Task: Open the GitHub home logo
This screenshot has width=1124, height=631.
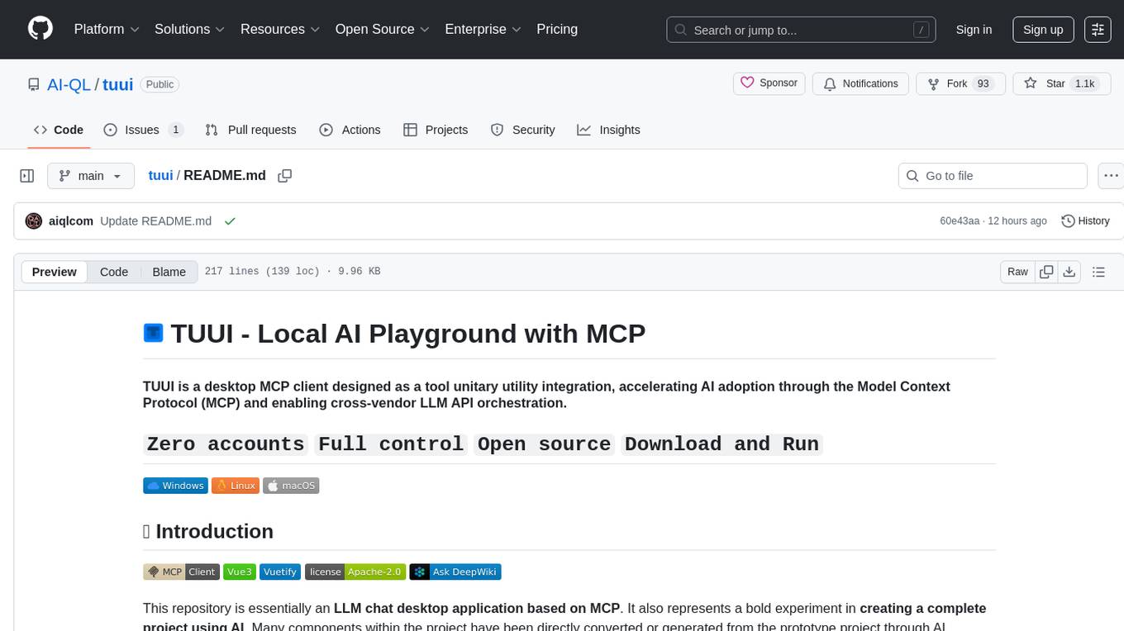Action: point(40,29)
